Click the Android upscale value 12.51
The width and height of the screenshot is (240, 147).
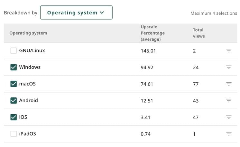tap(147, 101)
